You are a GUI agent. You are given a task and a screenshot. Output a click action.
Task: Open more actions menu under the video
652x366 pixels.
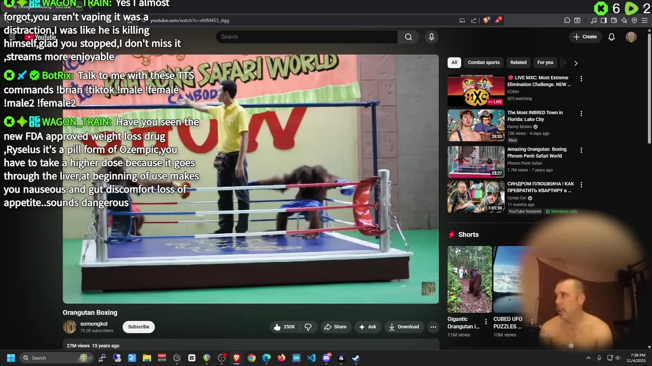point(433,327)
